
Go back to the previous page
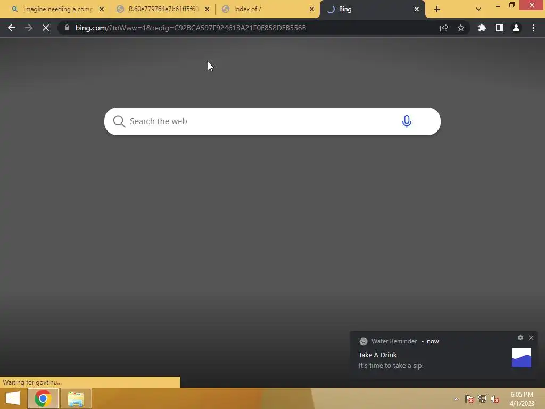(12, 28)
